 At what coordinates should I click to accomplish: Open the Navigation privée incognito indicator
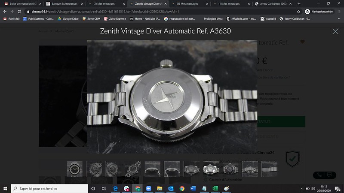[x=319, y=12]
